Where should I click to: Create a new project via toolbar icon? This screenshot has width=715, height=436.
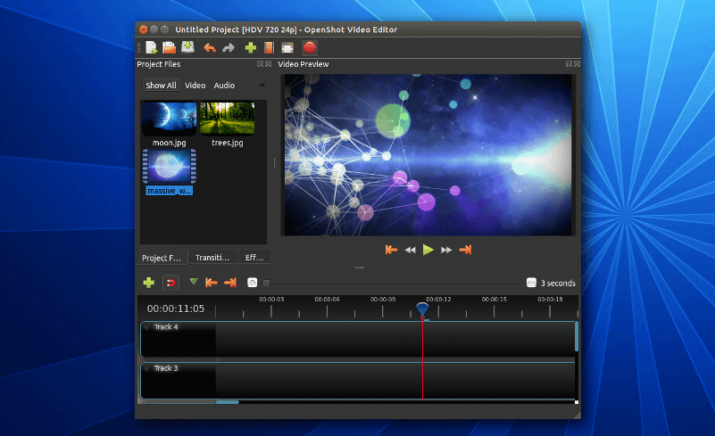152,48
